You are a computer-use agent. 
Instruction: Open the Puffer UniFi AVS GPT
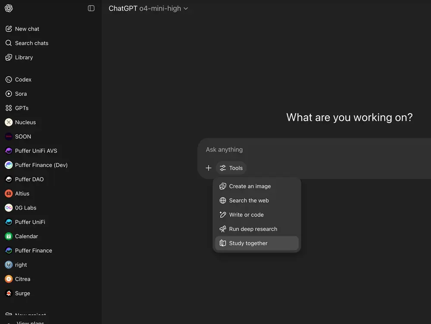36,151
